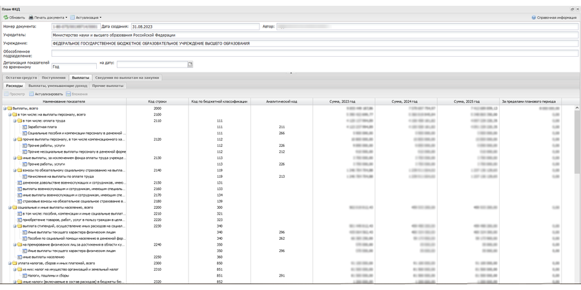Click the Учреждение field
Image resolution: width=581 pixels, height=290 pixels.
314,43
